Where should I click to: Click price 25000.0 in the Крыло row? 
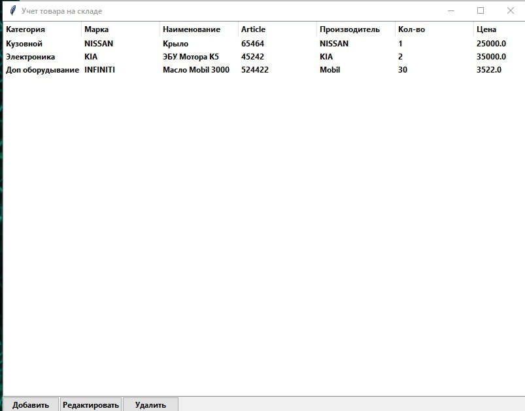point(492,44)
